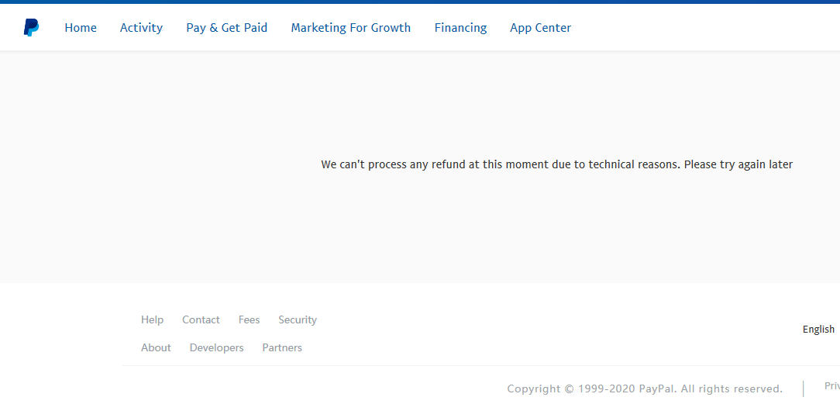Visit the About footer link

[x=156, y=347]
